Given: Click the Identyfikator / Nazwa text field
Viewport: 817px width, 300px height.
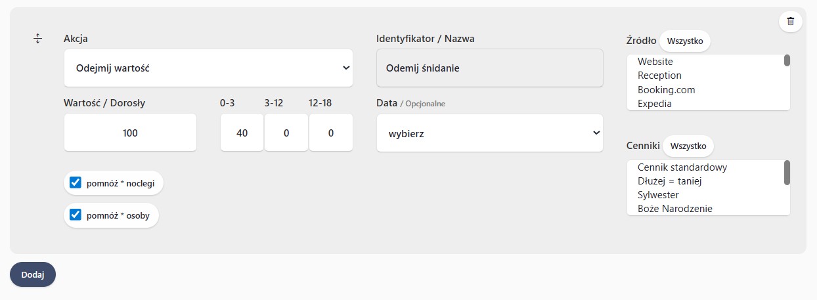Looking at the screenshot, I should (x=489, y=68).
